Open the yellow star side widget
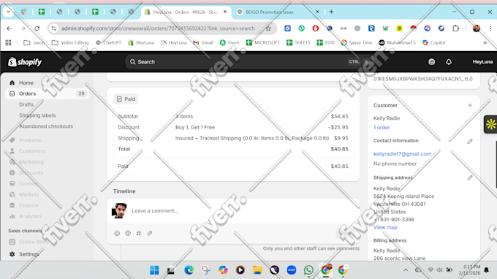This screenshot has width=497, height=279. pyautogui.click(x=490, y=124)
